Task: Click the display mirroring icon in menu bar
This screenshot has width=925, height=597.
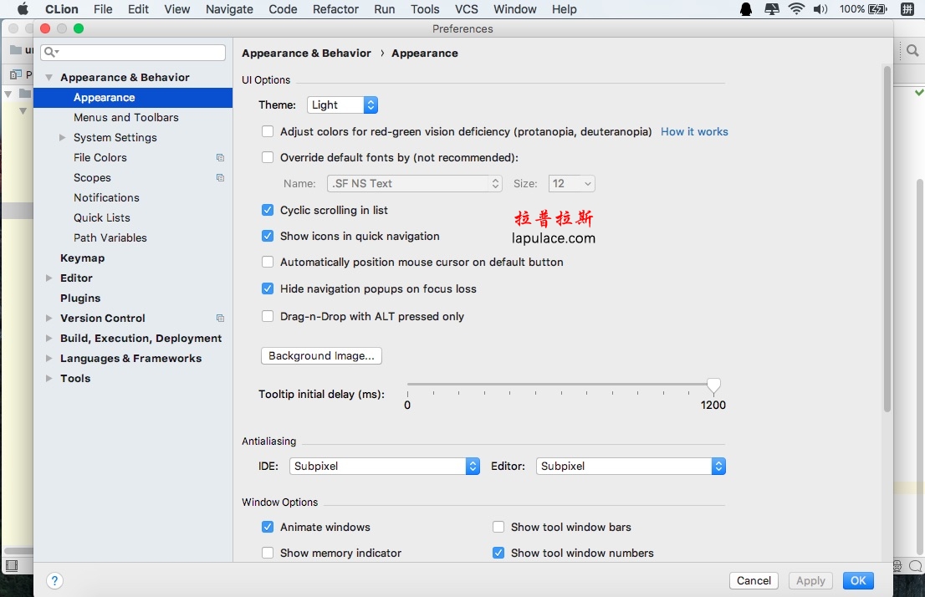Action: pyautogui.click(x=772, y=9)
